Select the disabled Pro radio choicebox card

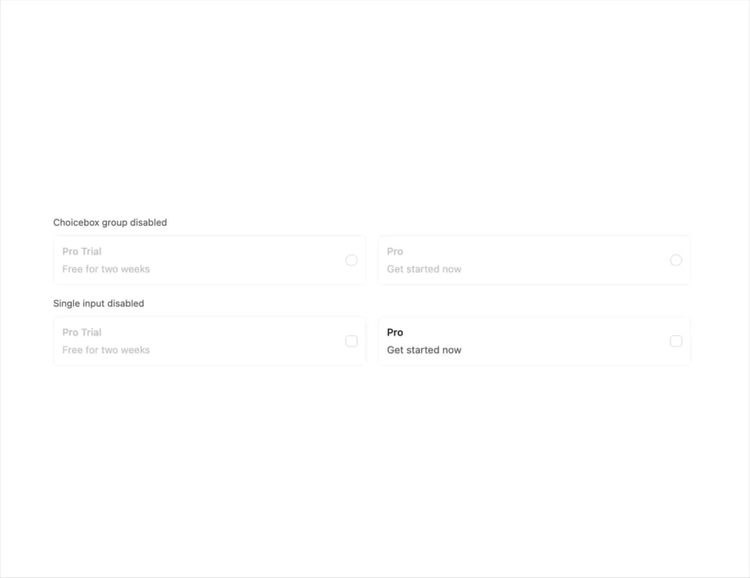(x=534, y=260)
